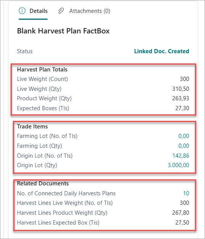The image size is (205, 239).
Task: Open the Origin Lot (Qty) 3.000,00 link
Action: [178, 165]
